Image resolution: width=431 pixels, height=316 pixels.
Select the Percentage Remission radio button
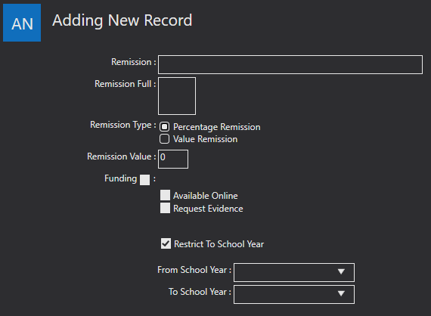coord(164,127)
